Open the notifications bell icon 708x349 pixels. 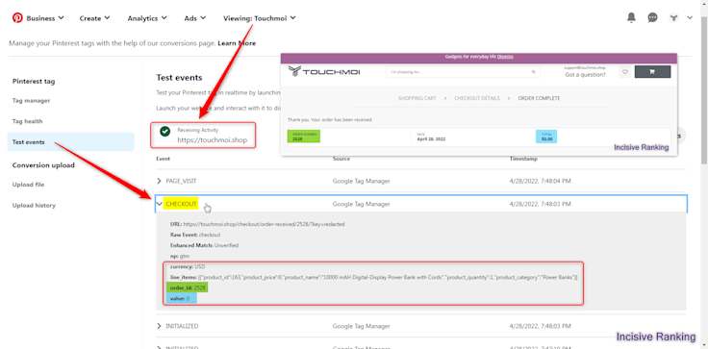(x=631, y=17)
